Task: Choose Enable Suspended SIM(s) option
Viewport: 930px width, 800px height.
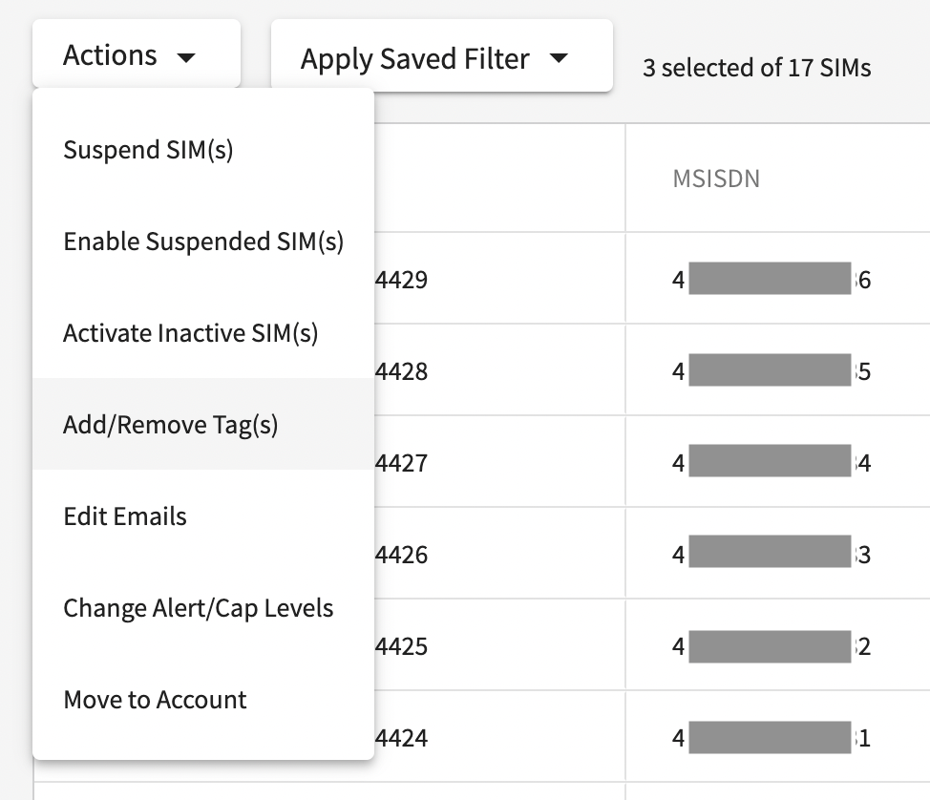Action: point(203,242)
